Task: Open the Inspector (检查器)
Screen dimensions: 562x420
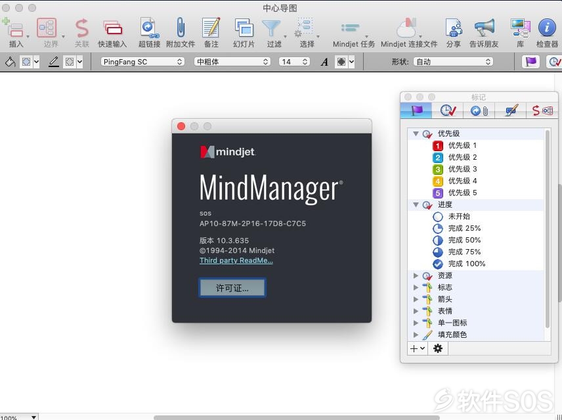Action: 547,28
